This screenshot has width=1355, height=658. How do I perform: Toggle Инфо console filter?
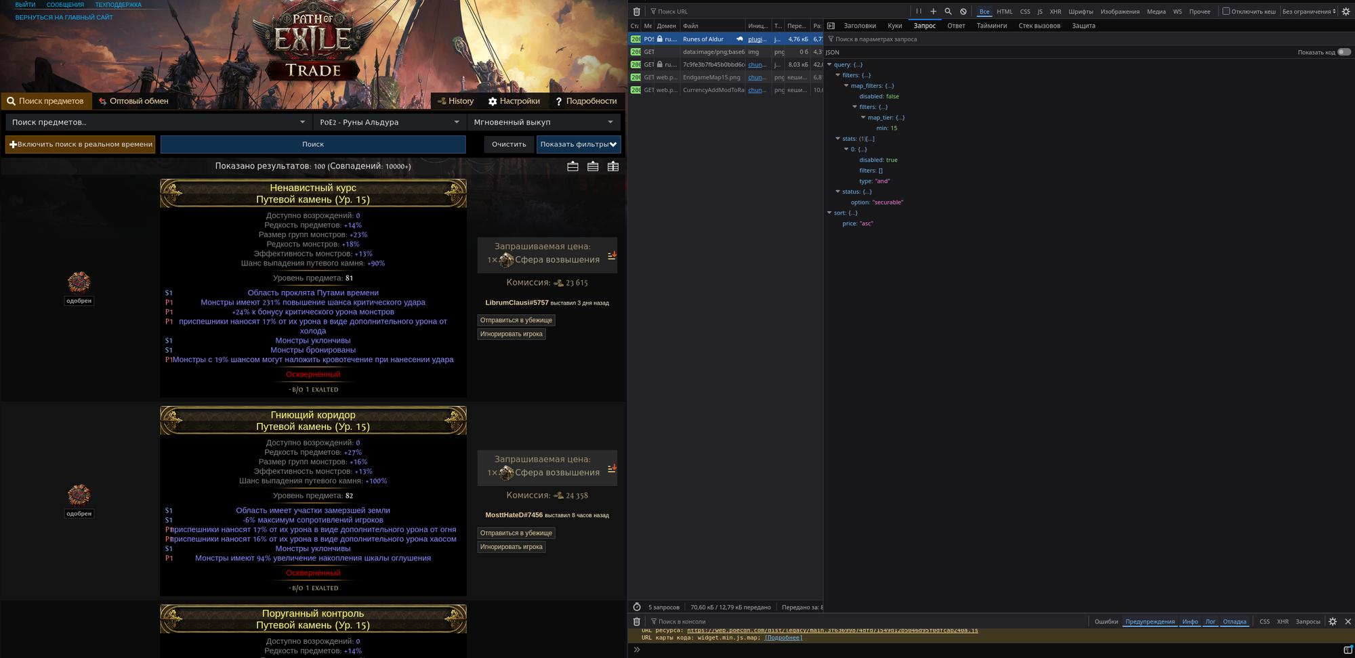point(1190,621)
